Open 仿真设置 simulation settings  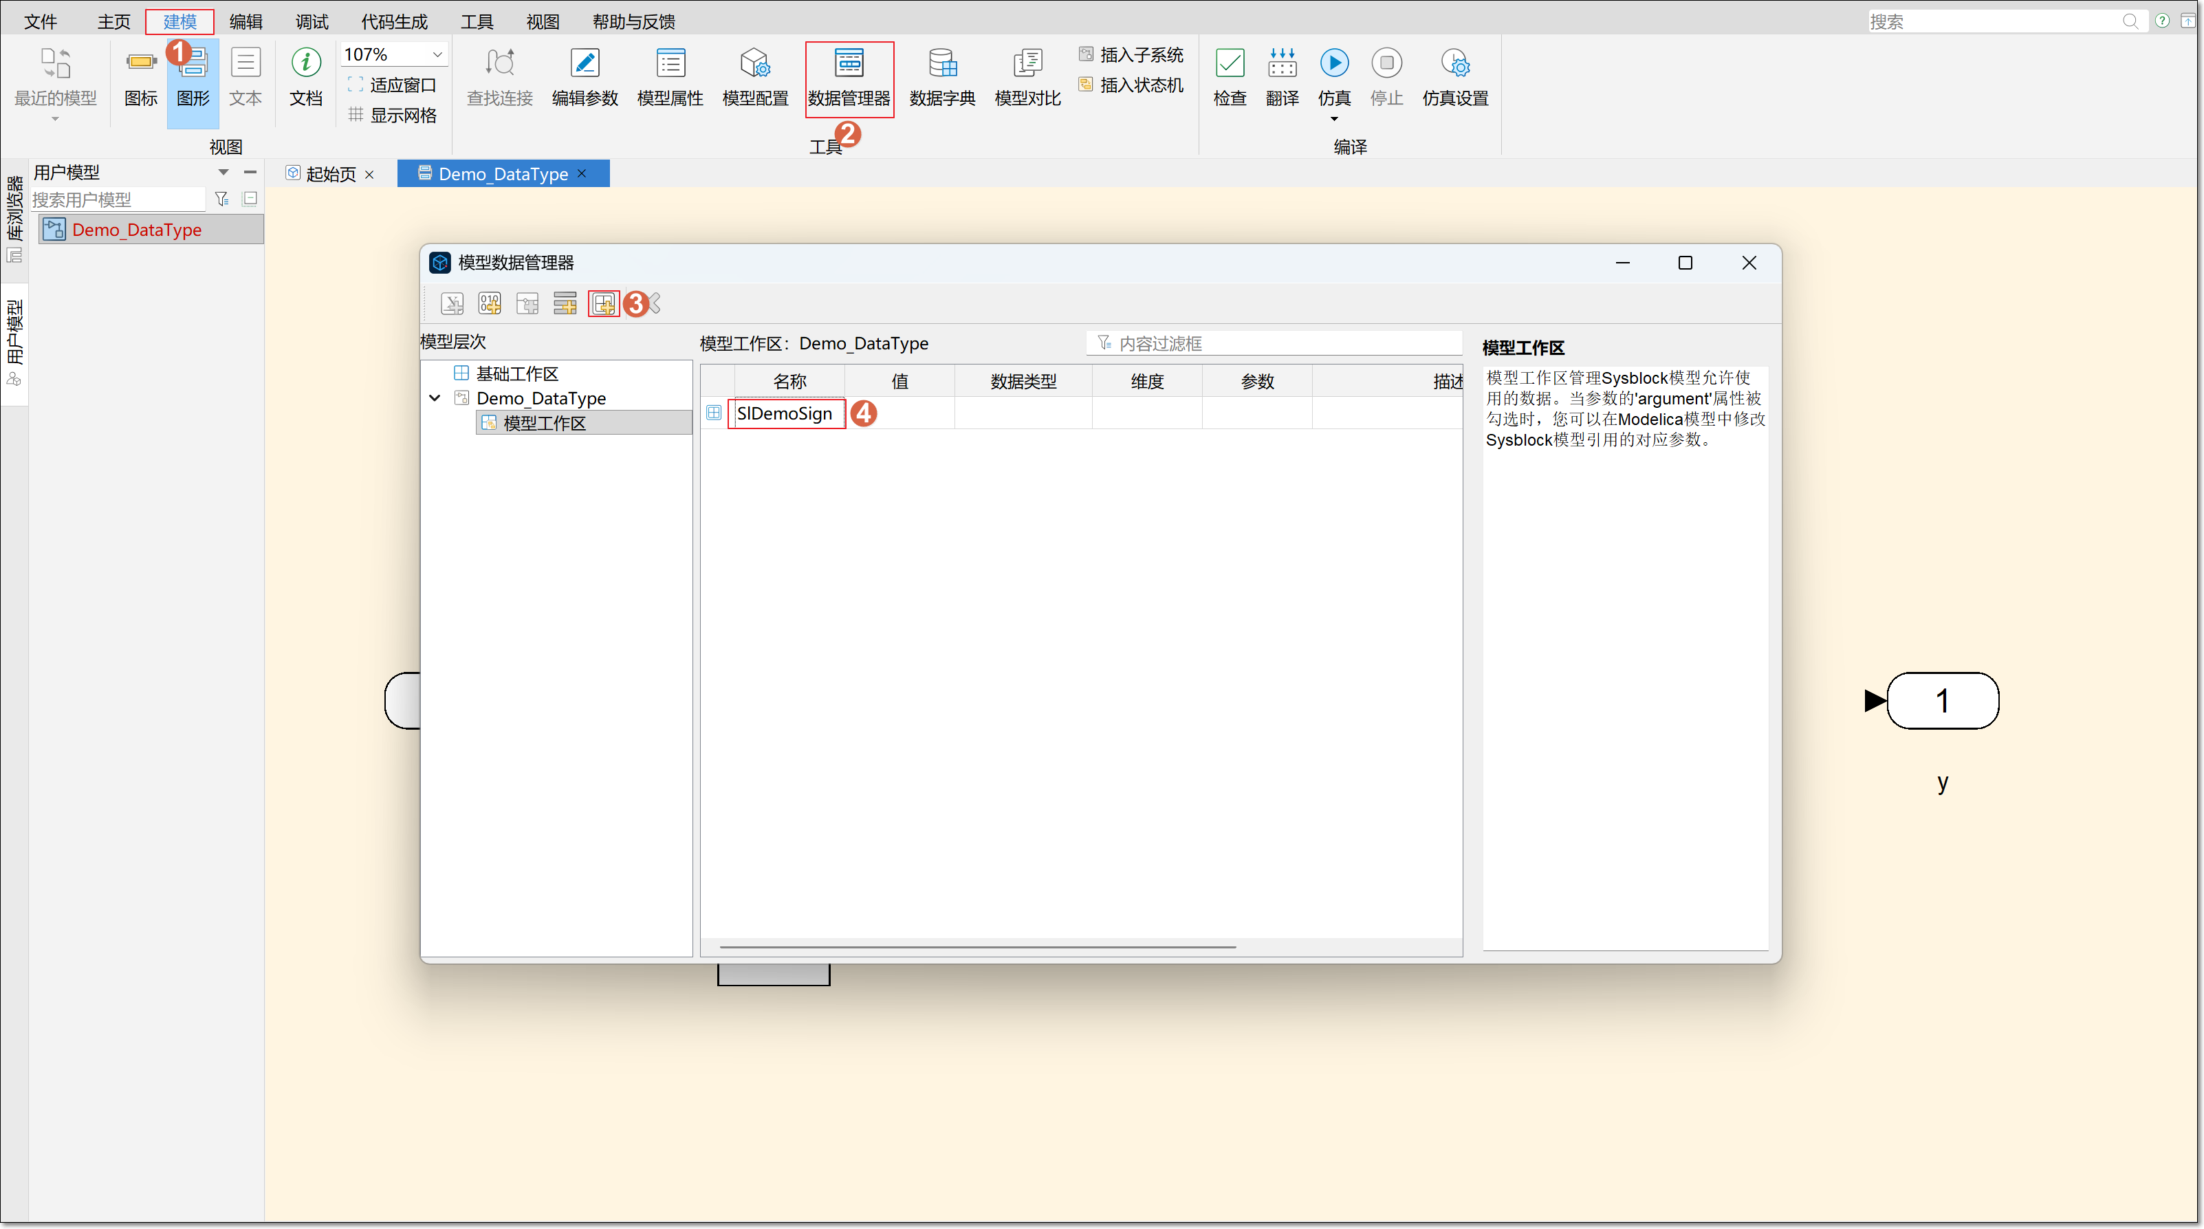tap(1454, 78)
